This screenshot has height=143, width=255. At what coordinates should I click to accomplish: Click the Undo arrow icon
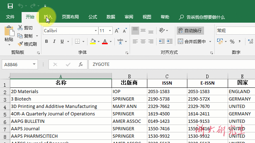[x=21, y=6]
